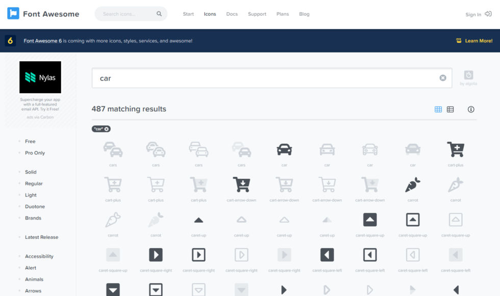Click the cart-plus icon result
500x296 pixels.
click(456, 149)
